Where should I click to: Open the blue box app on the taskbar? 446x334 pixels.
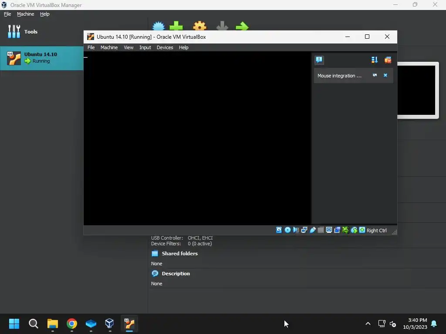click(91, 324)
